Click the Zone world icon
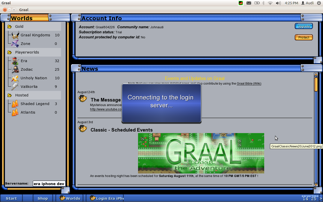323x202 pixels. click(x=15, y=44)
